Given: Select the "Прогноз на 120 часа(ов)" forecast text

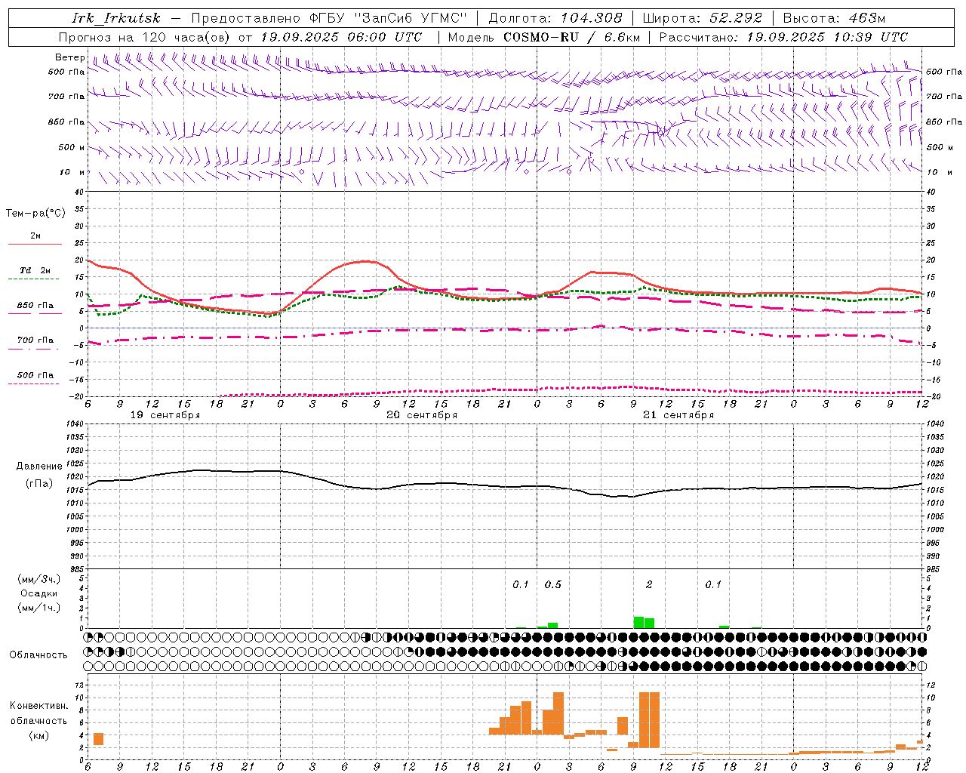Looking at the screenshot, I should point(146,37).
